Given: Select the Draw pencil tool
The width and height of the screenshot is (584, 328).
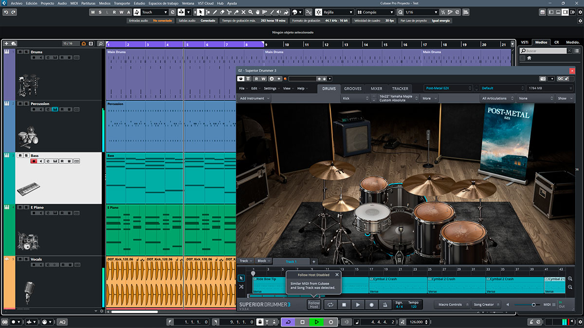Looking at the screenshot, I should coord(215,12).
